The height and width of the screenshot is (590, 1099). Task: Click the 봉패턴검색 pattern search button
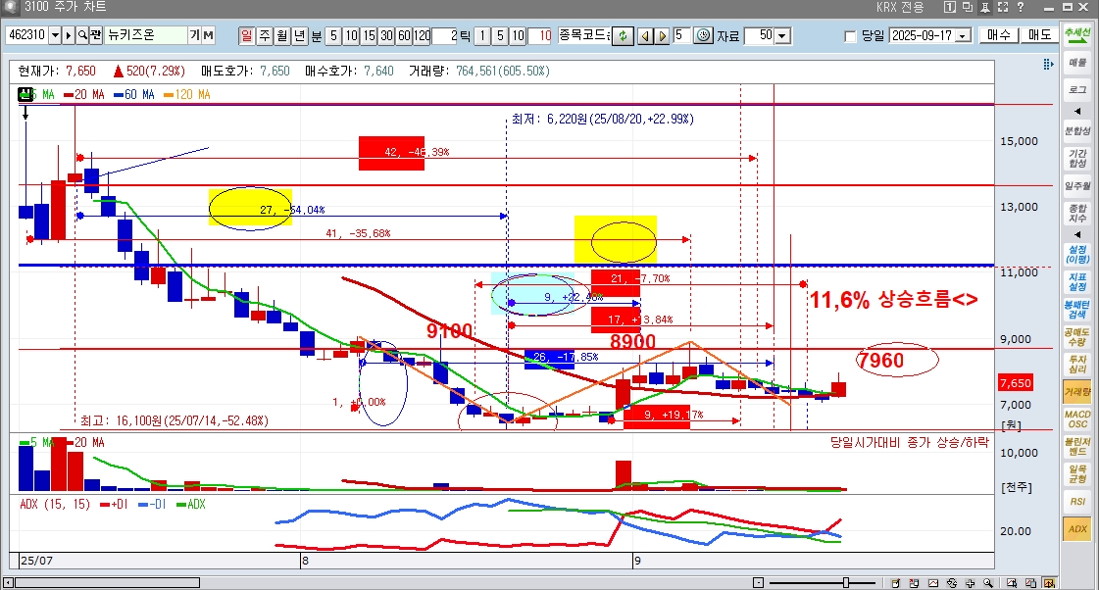[x=1077, y=309]
